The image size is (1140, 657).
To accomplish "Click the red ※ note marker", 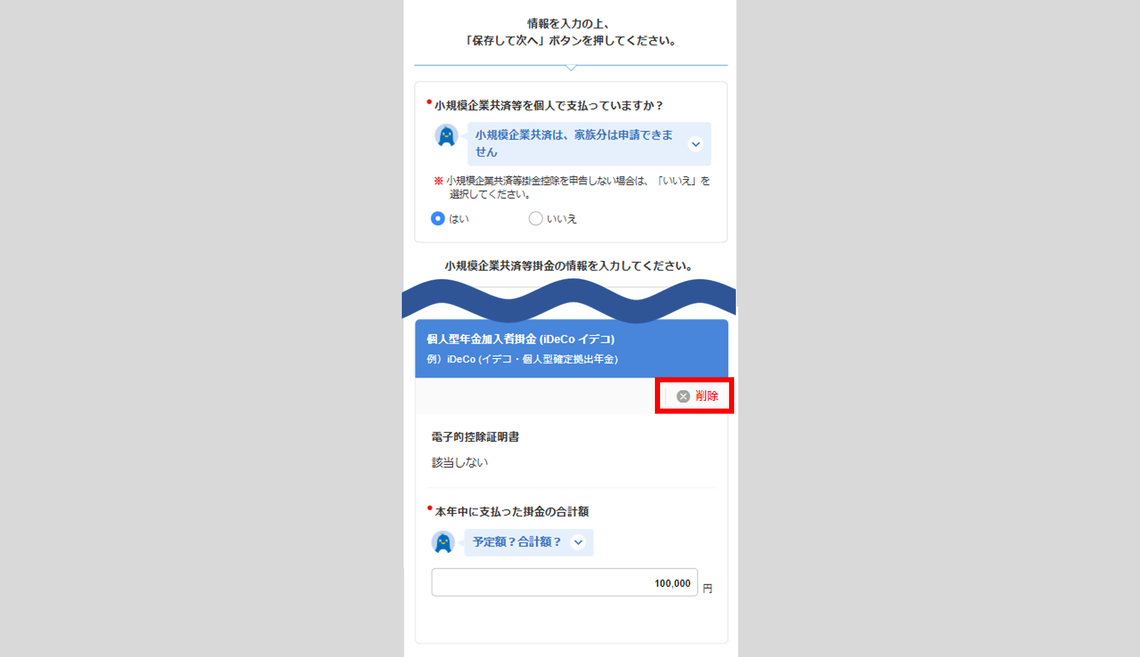I will click(438, 181).
